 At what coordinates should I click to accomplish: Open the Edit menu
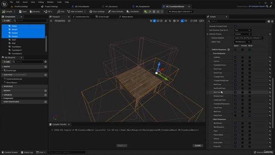18,2
